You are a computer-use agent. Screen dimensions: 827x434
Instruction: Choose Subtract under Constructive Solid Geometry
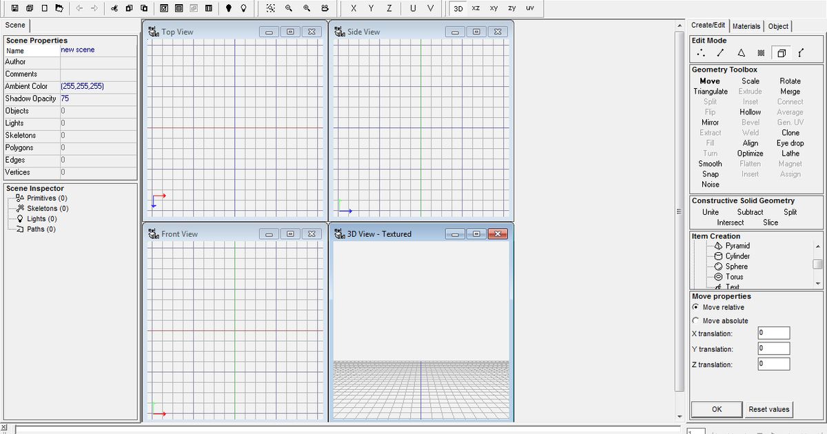click(x=751, y=212)
